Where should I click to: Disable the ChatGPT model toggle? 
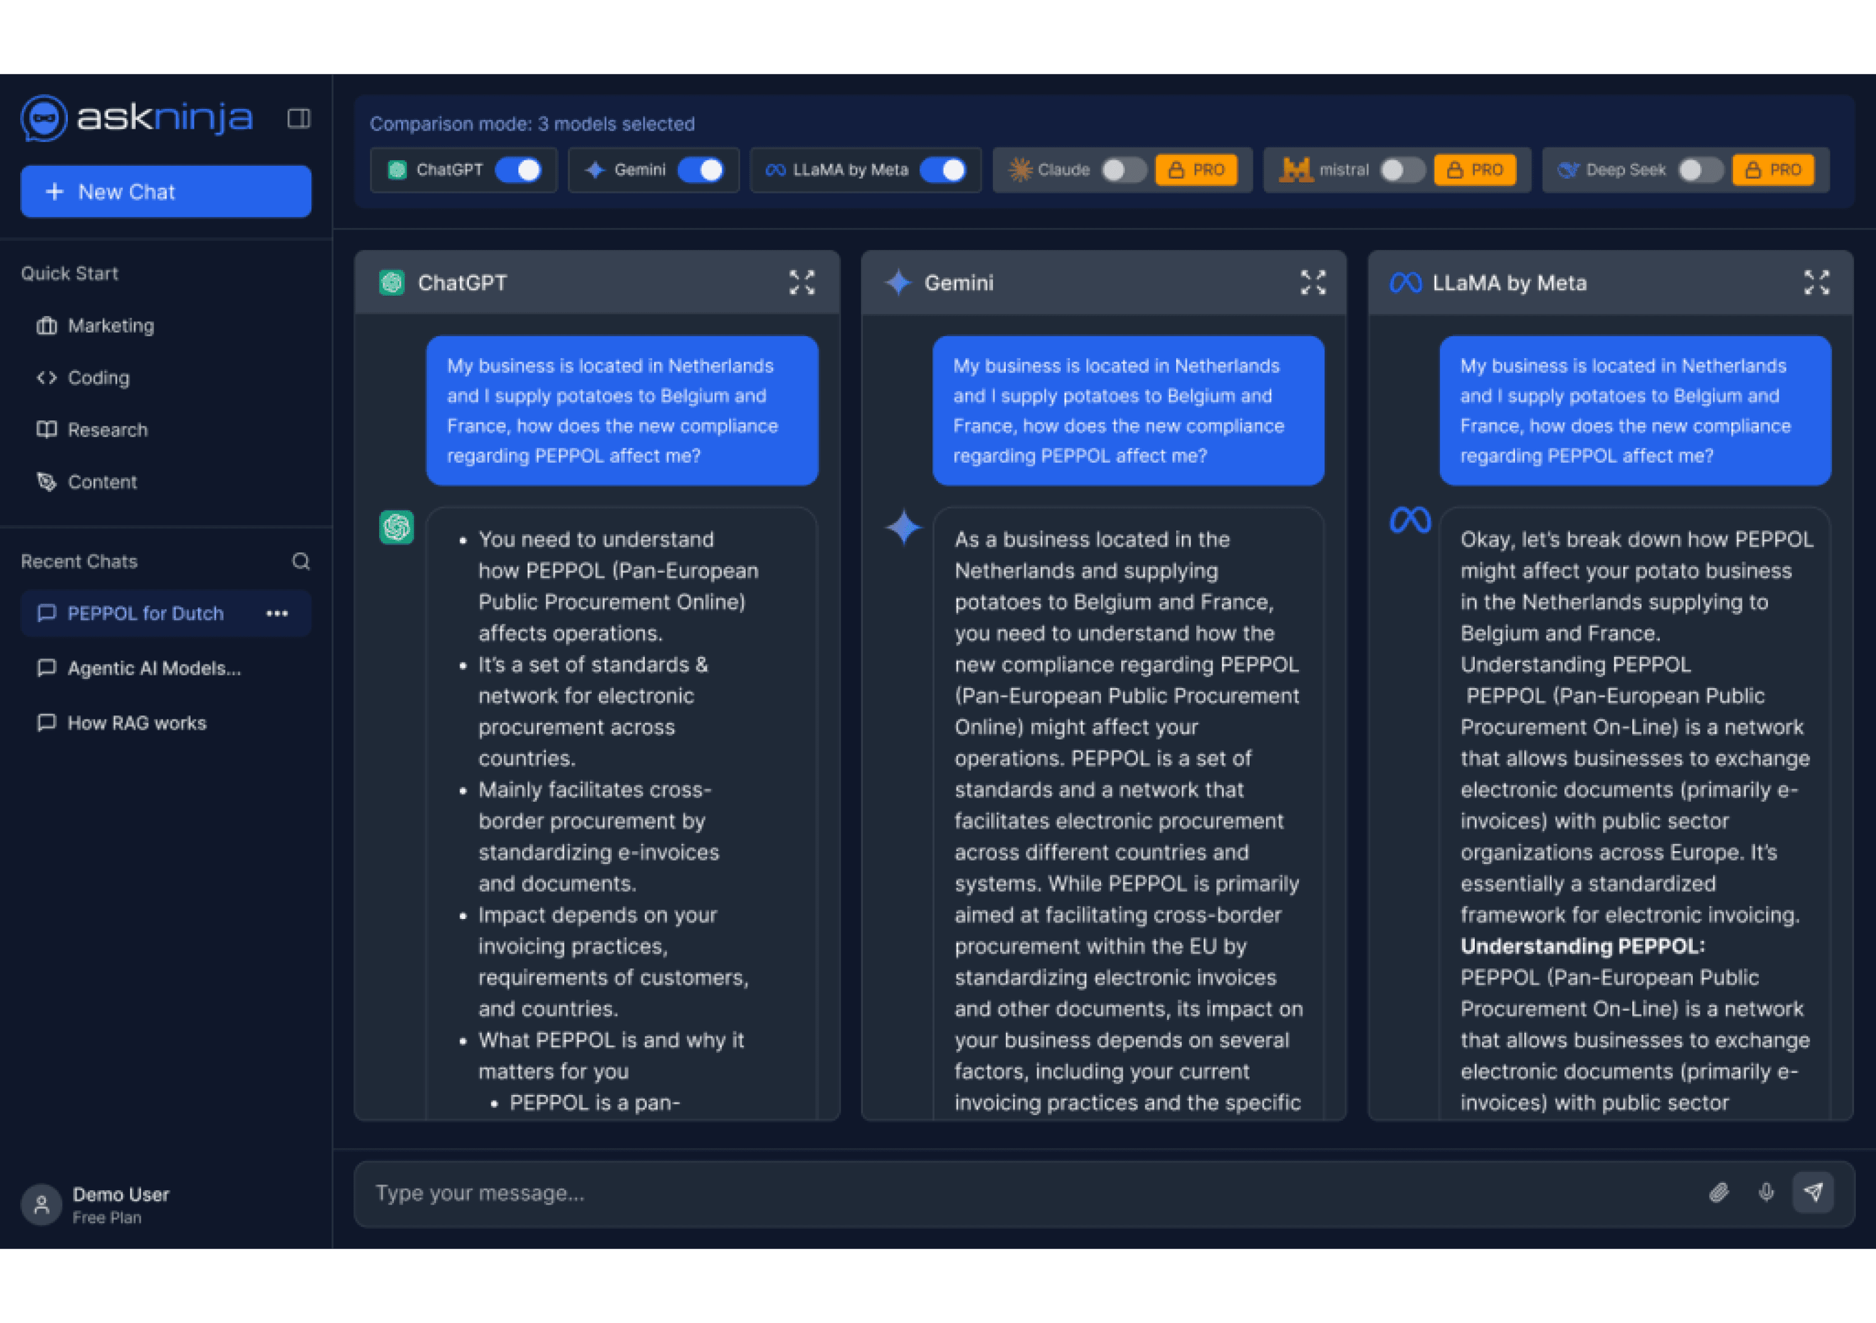(x=519, y=170)
